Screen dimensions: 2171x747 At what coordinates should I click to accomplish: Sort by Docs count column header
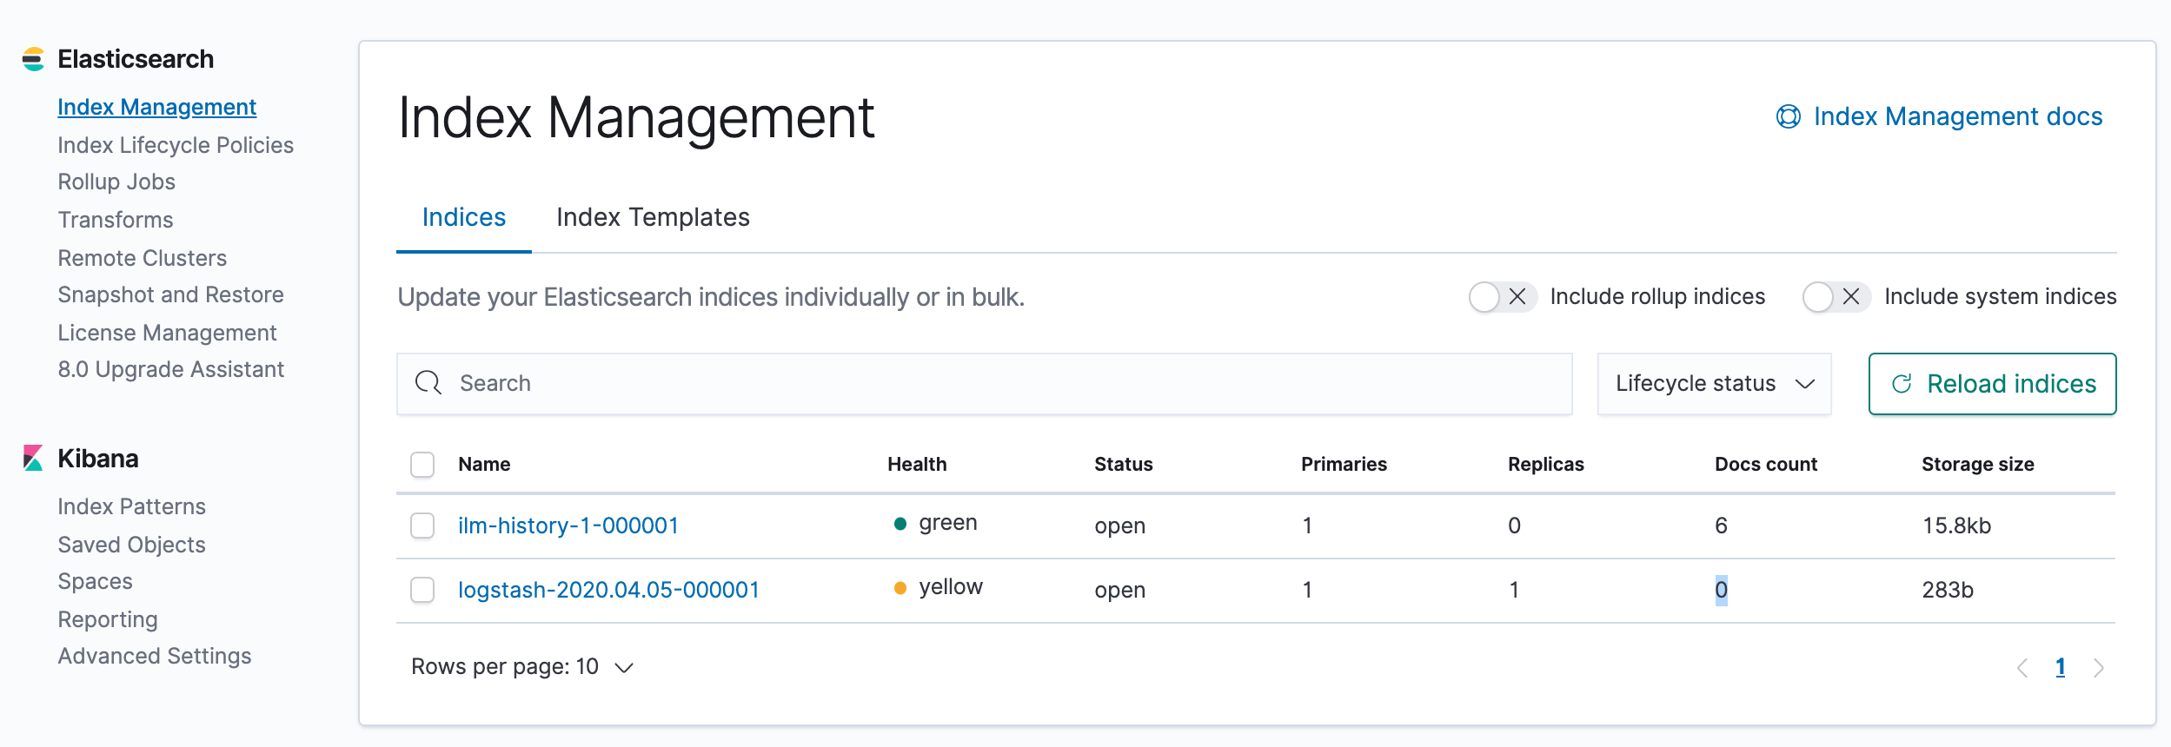(x=1766, y=464)
